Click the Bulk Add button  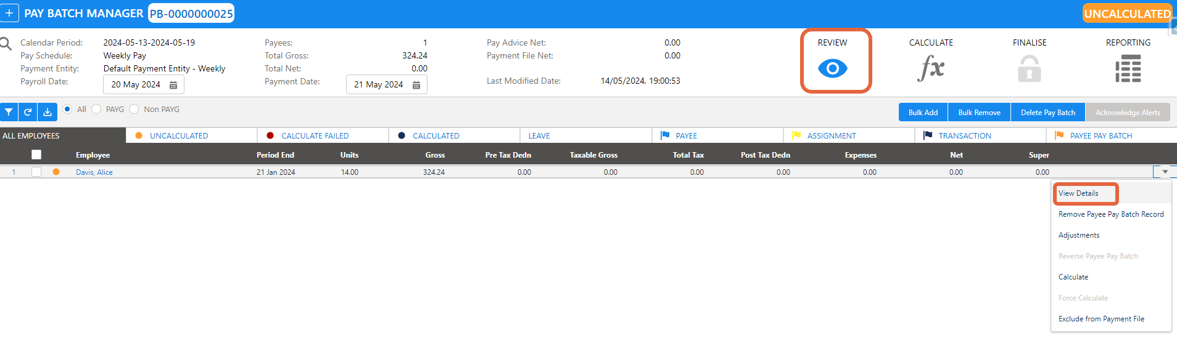(923, 112)
